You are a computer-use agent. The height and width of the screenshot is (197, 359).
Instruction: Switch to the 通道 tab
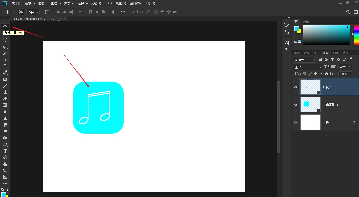336,53
